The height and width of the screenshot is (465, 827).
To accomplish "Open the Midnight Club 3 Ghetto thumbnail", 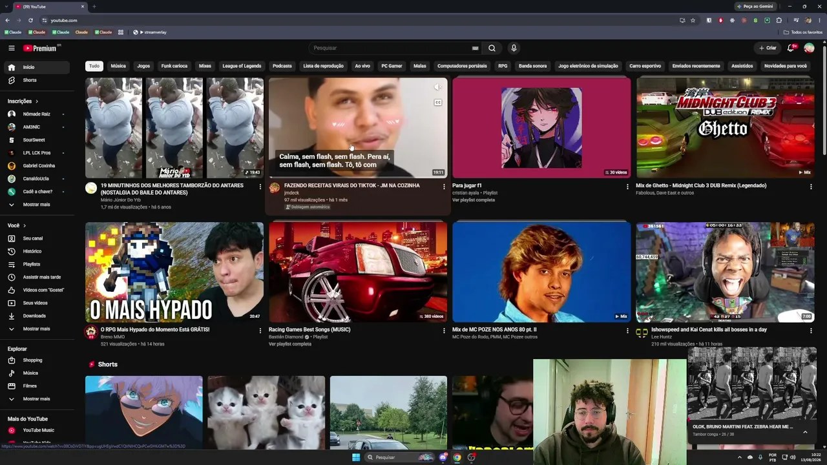I will coord(725,128).
